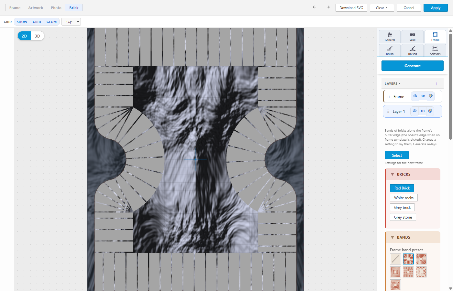Toggle visibility eye of Frame layer
The width and height of the screenshot is (453, 291).
(x=415, y=96)
